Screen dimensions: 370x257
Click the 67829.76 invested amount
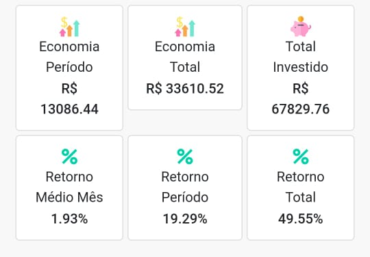(301, 109)
